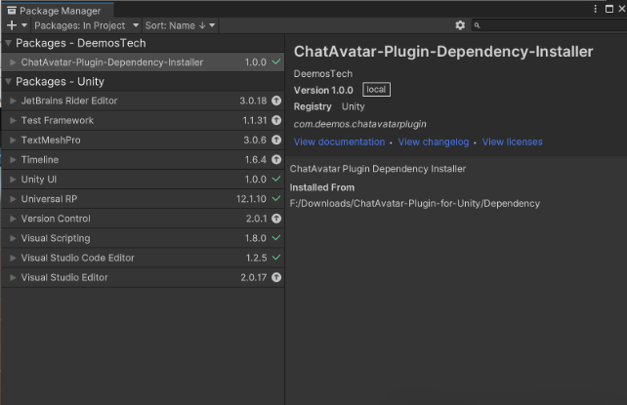Click the installed checkmark for ChatAvatar-Plugin-Dependency-Installer

[x=276, y=61]
